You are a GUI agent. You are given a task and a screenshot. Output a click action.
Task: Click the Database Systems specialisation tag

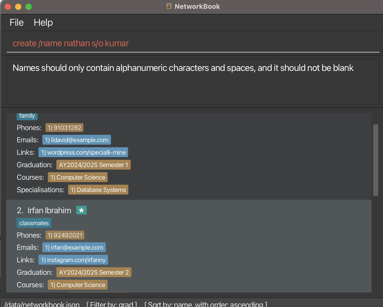click(x=98, y=190)
